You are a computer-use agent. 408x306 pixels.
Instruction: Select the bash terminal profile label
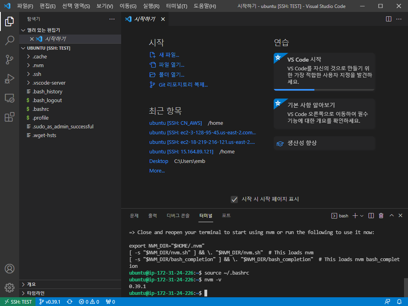[x=340, y=216]
